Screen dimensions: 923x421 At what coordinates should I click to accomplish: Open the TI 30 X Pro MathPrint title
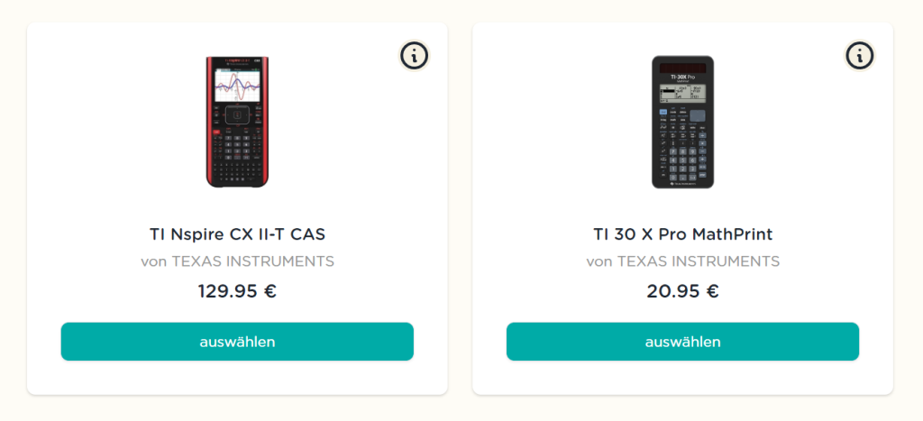(x=683, y=234)
